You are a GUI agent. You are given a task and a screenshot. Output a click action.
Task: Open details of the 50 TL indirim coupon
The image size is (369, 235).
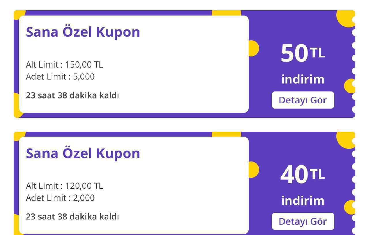click(x=303, y=100)
